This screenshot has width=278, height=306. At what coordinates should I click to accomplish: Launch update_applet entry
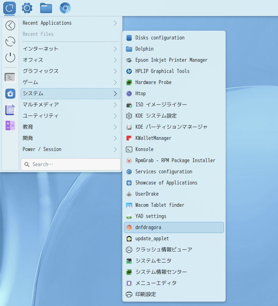[x=174, y=239]
